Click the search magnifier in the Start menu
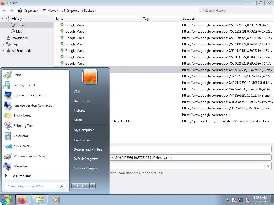274x205 pixels. [x=62, y=186]
